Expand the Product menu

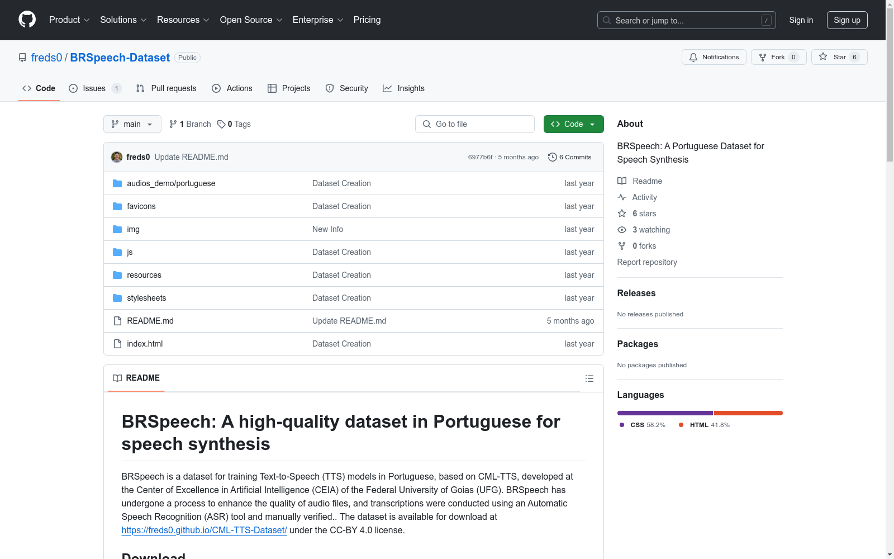click(69, 20)
